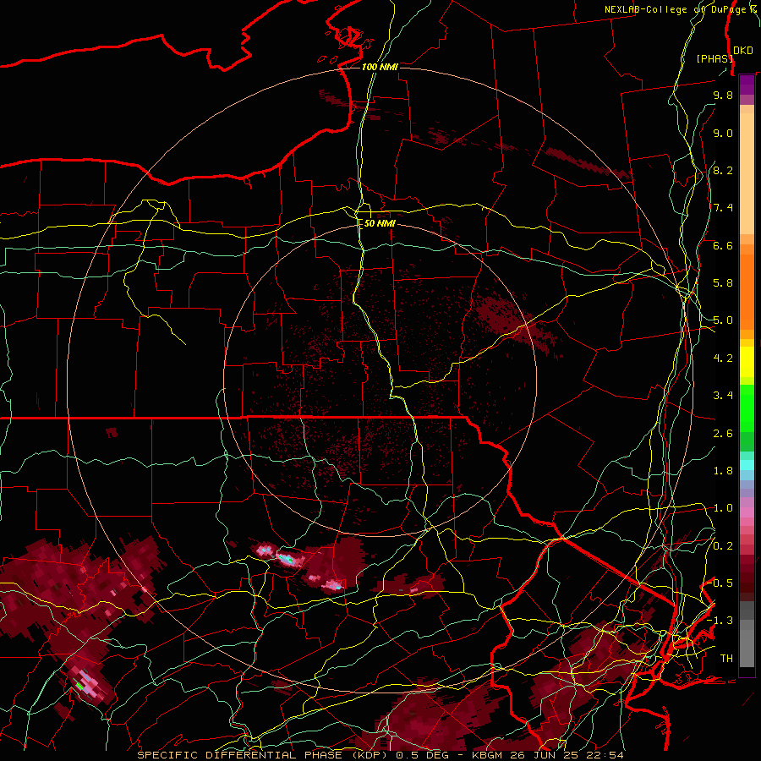This screenshot has height=761, width=761.
Task: Pick the purple top segment of color bar
Action: [x=747, y=85]
